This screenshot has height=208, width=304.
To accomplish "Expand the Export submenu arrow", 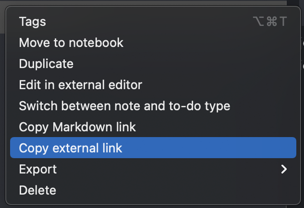I will 284,169.
